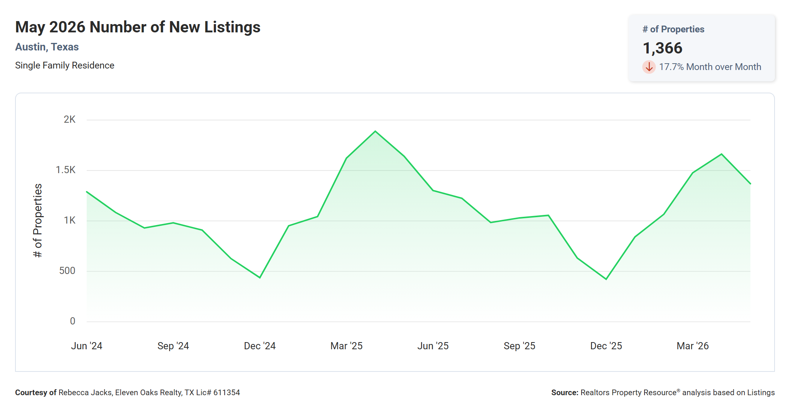The height and width of the screenshot is (414, 790).
Task: Click the "Dec '24" x-axis label
Action: (x=260, y=346)
